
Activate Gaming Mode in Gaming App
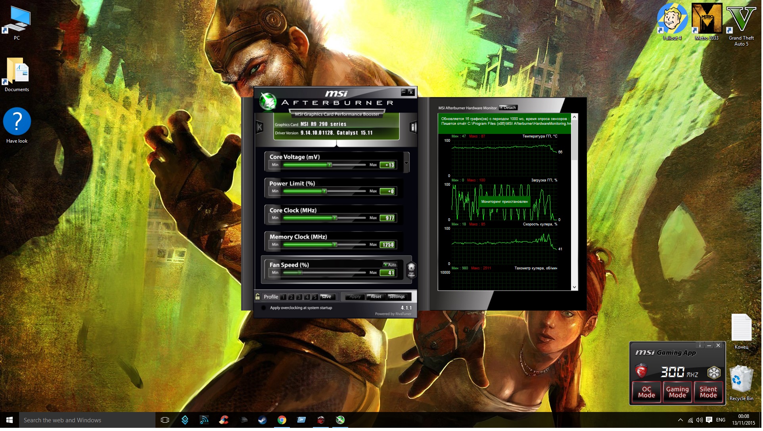point(678,393)
